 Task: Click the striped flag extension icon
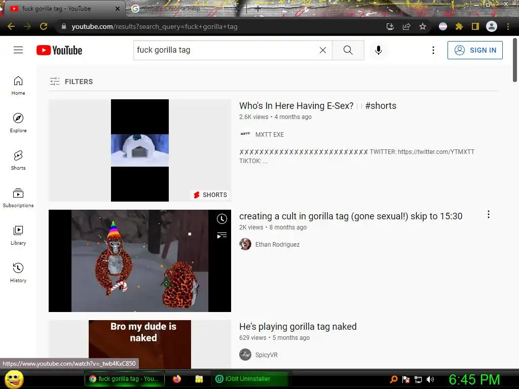[443, 26]
